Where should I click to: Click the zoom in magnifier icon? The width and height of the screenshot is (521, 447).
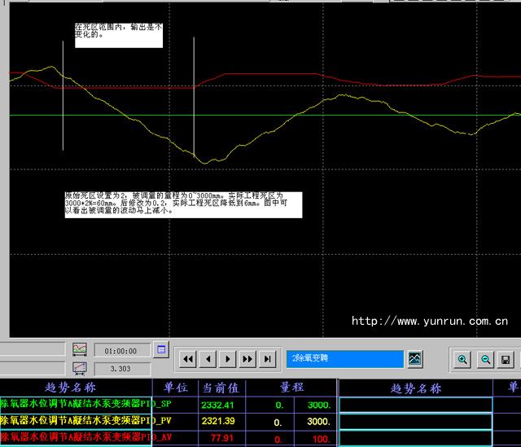462,359
